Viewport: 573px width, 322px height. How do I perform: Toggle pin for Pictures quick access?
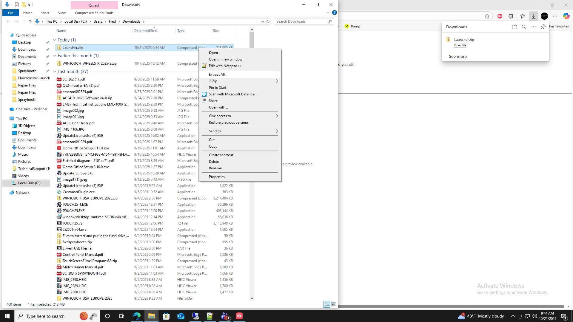click(47, 64)
